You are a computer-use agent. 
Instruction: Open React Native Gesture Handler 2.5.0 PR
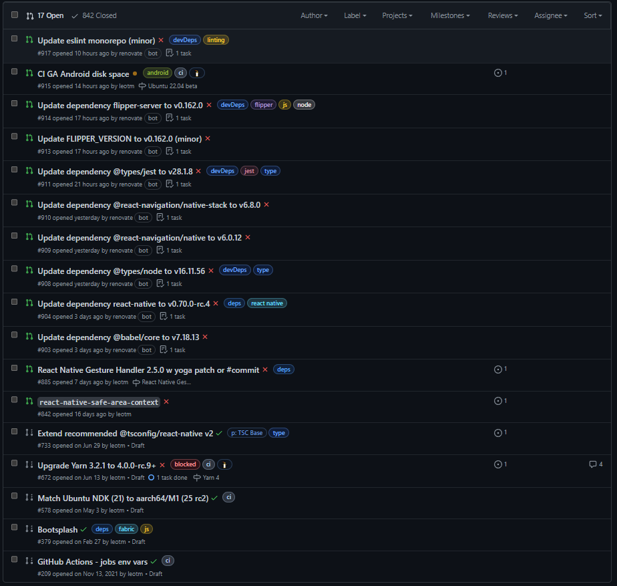tap(148, 370)
